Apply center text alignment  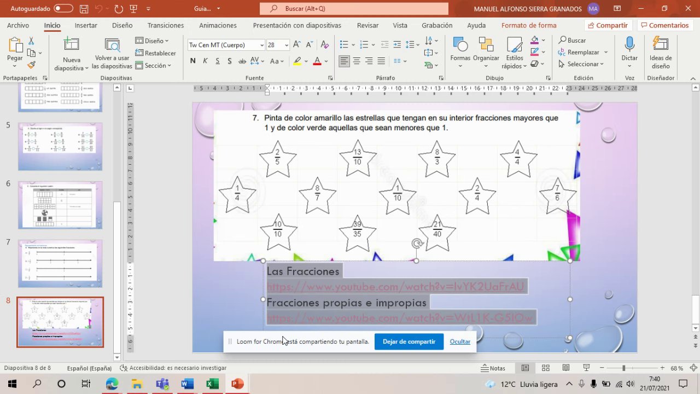357,61
